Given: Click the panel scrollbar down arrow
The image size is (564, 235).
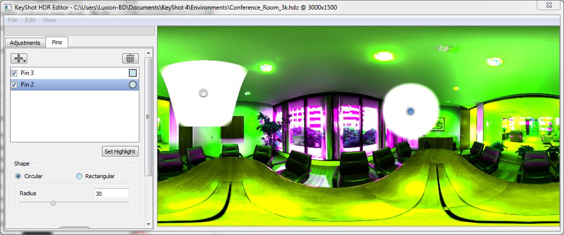Looking at the screenshot, I should (x=148, y=224).
